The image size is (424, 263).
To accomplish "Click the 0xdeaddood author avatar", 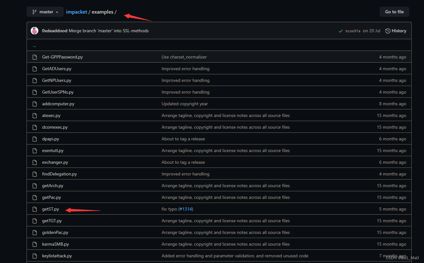I will point(35,31).
